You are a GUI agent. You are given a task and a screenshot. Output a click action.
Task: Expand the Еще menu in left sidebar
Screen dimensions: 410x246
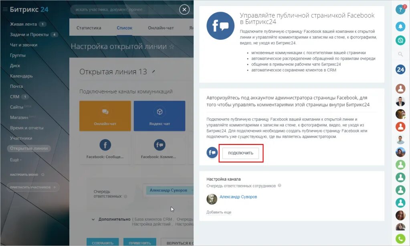[x=16, y=160]
